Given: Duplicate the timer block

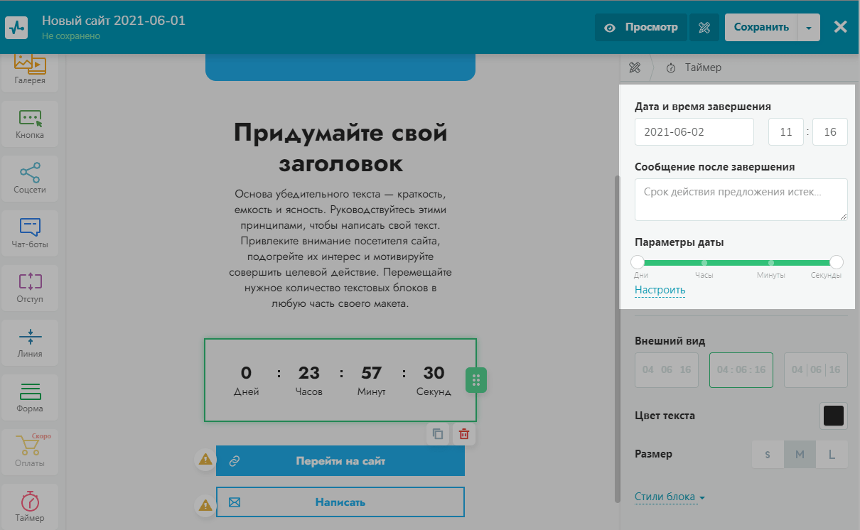Looking at the screenshot, I should point(438,434).
